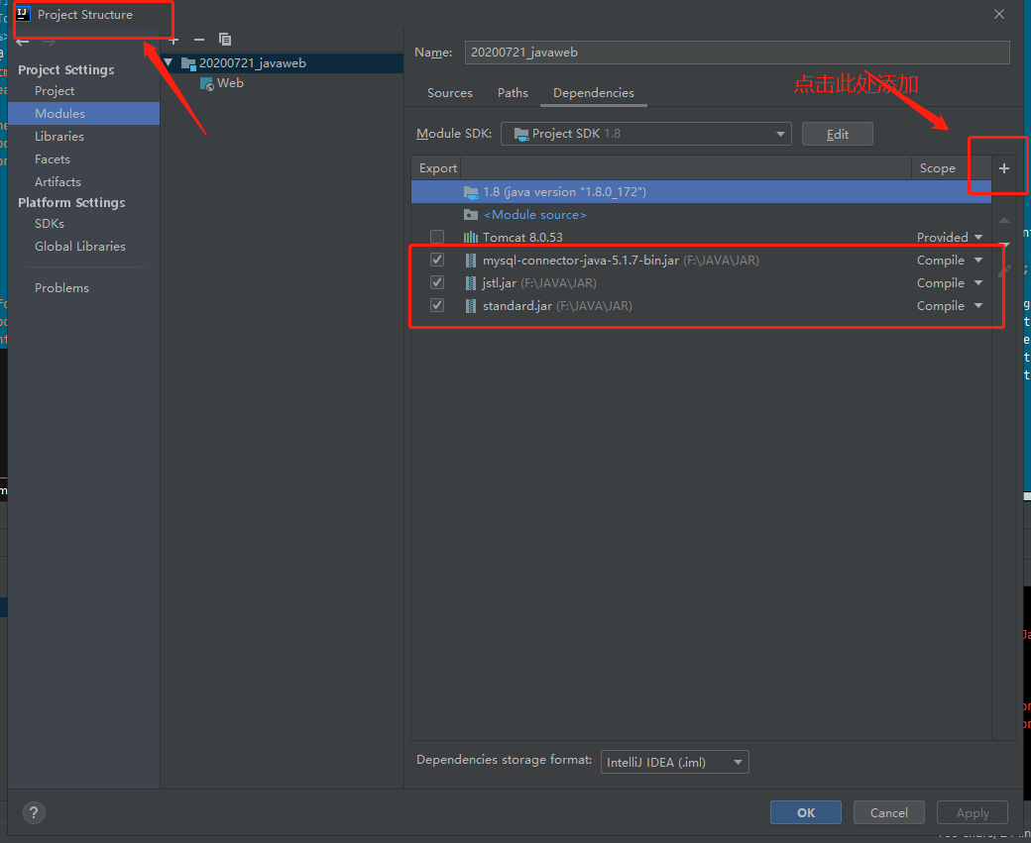
Task: Click the add module plus icon
Action: click(173, 40)
